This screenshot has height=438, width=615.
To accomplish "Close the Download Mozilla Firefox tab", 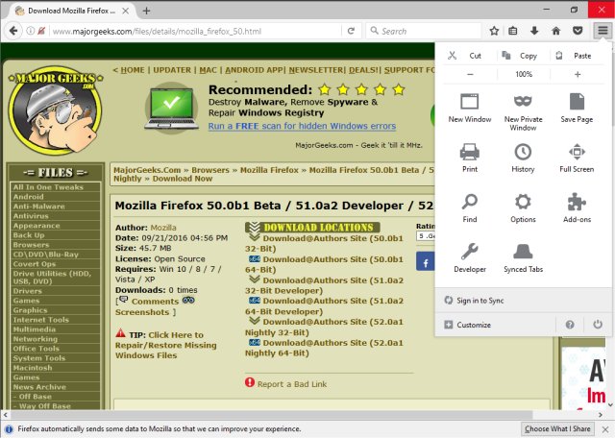I will pyautogui.click(x=125, y=11).
